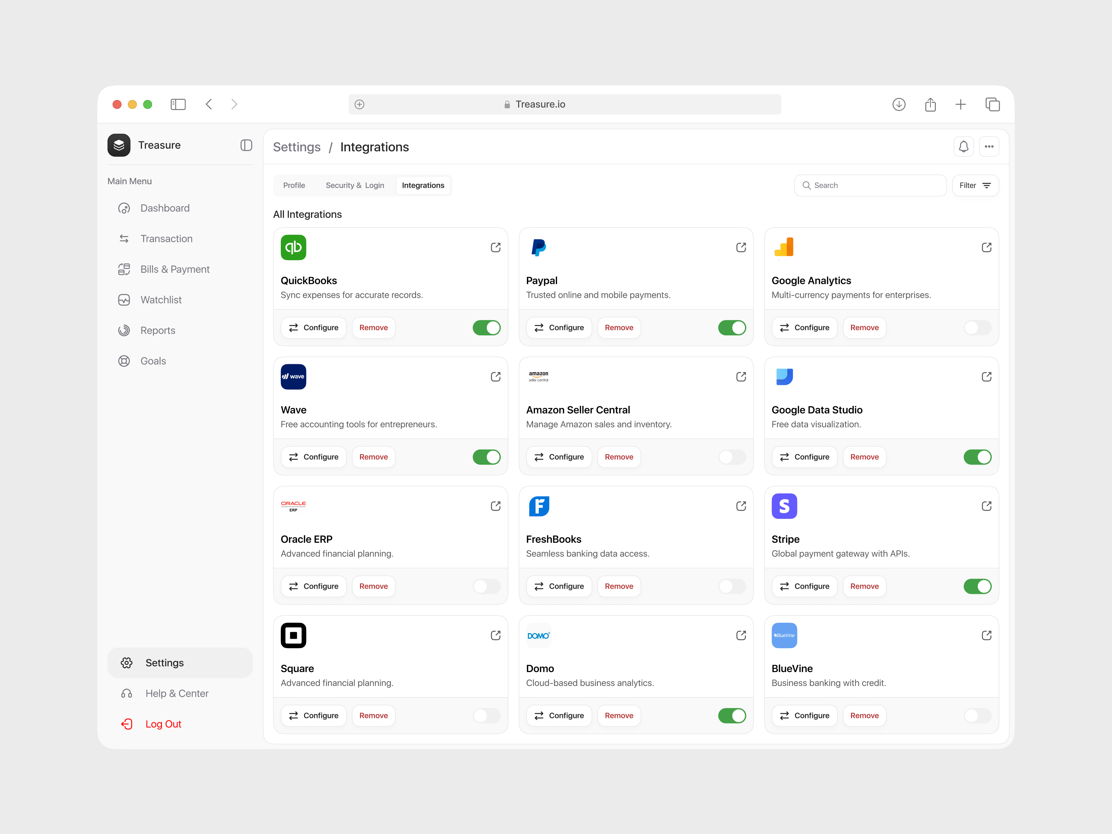The image size is (1112, 834).
Task: Switch to the Security & Login tab
Action: [x=355, y=185]
